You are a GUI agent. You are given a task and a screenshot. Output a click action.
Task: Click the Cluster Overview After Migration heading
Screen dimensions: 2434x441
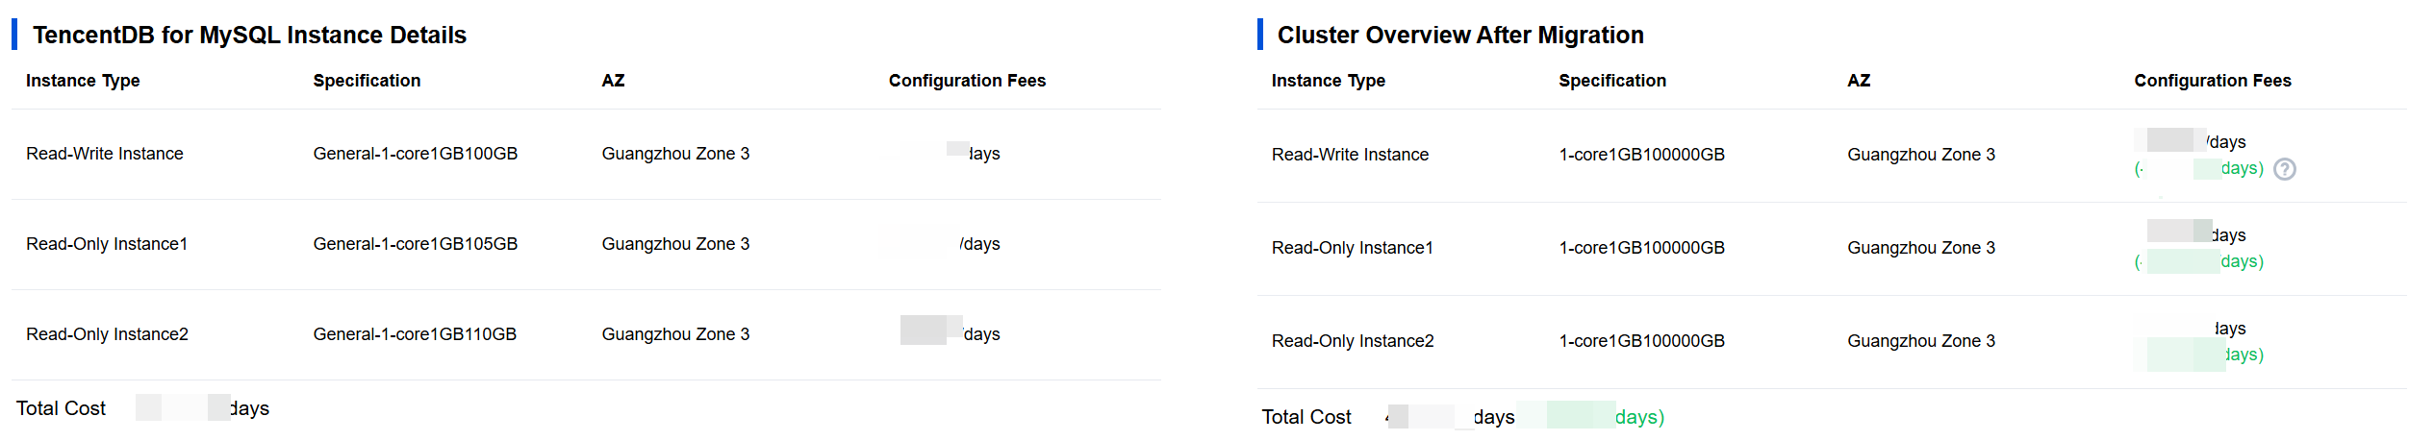1459,36
